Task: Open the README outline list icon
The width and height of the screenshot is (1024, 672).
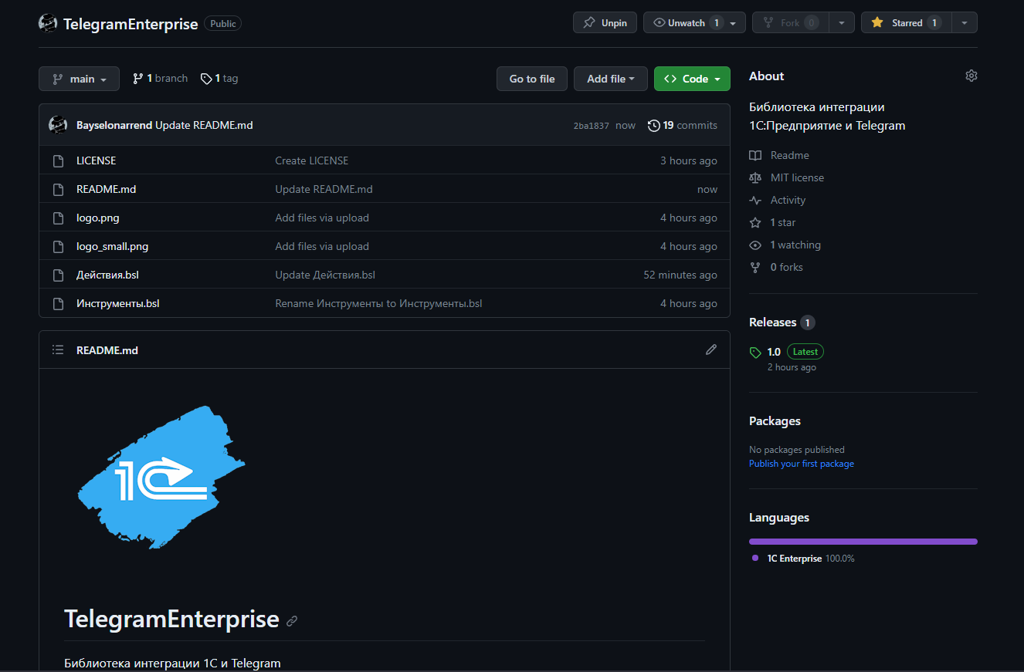Action: [58, 350]
